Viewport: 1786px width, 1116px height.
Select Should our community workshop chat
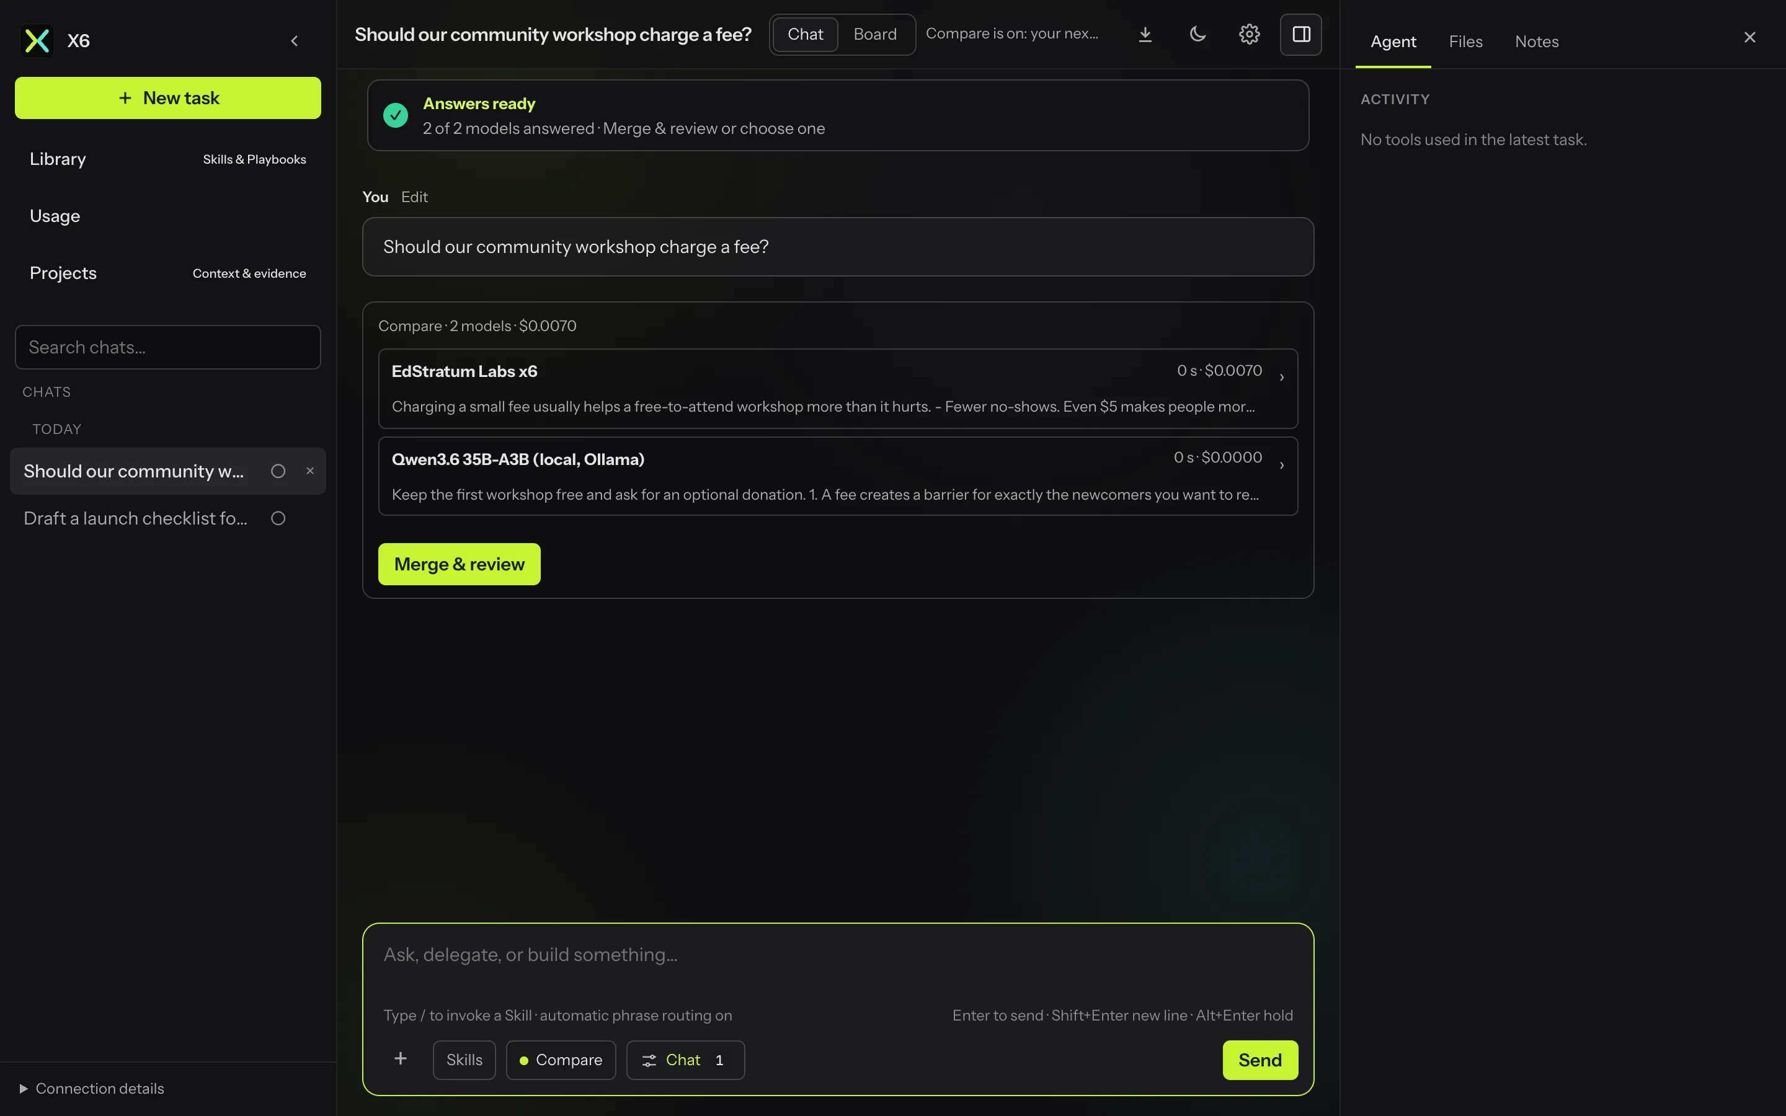coord(133,471)
